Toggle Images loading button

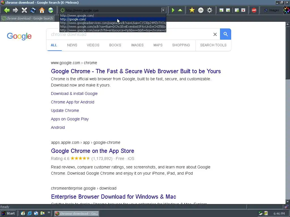point(272,10)
